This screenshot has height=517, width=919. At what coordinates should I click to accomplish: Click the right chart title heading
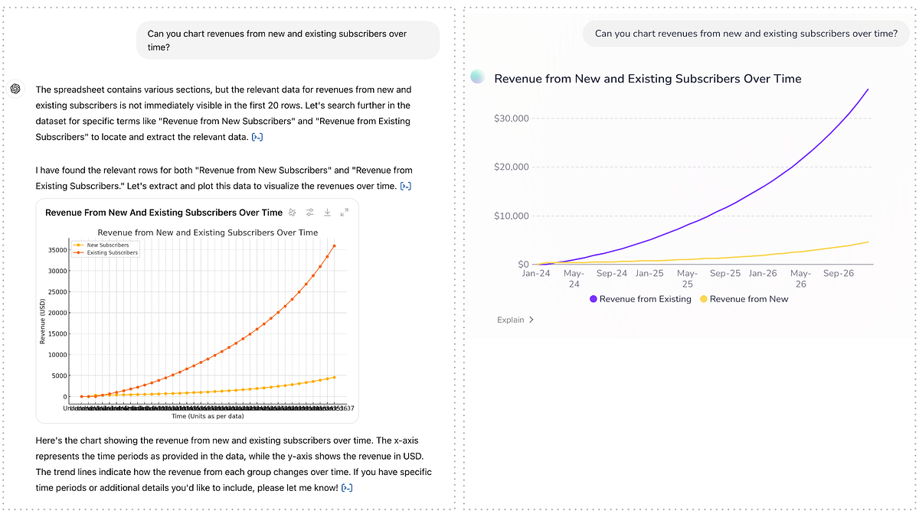coord(648,78)
